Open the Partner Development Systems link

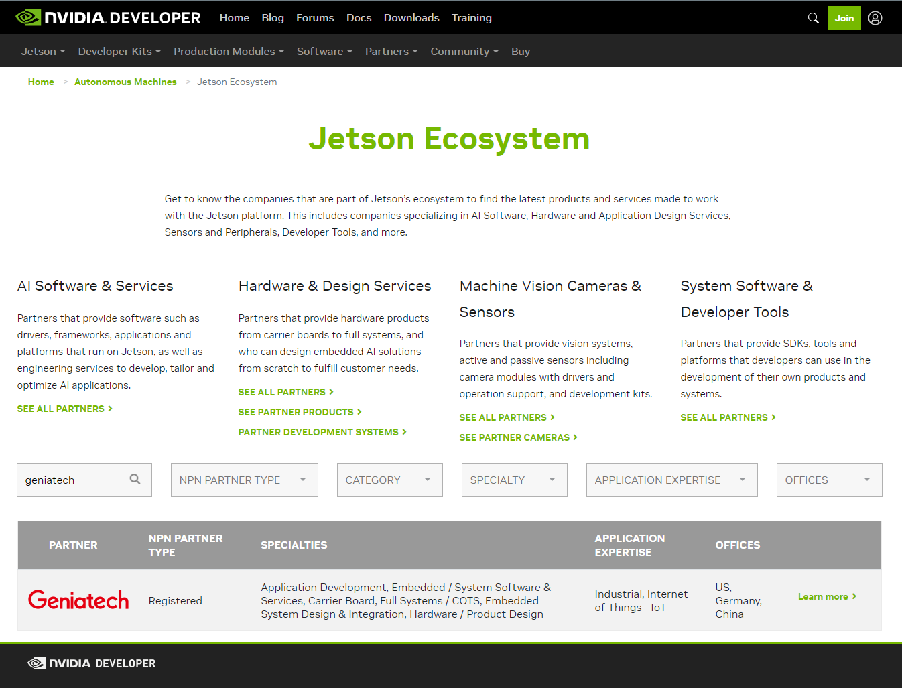(x=322, y=432)
